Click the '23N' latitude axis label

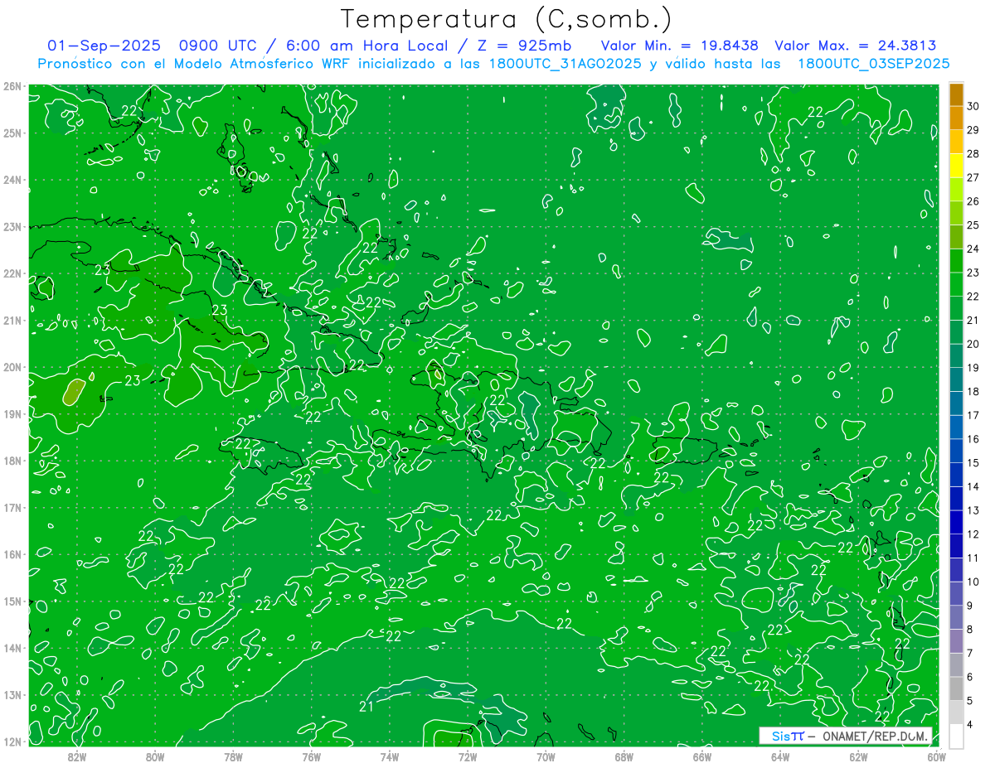tap(12, 226)
